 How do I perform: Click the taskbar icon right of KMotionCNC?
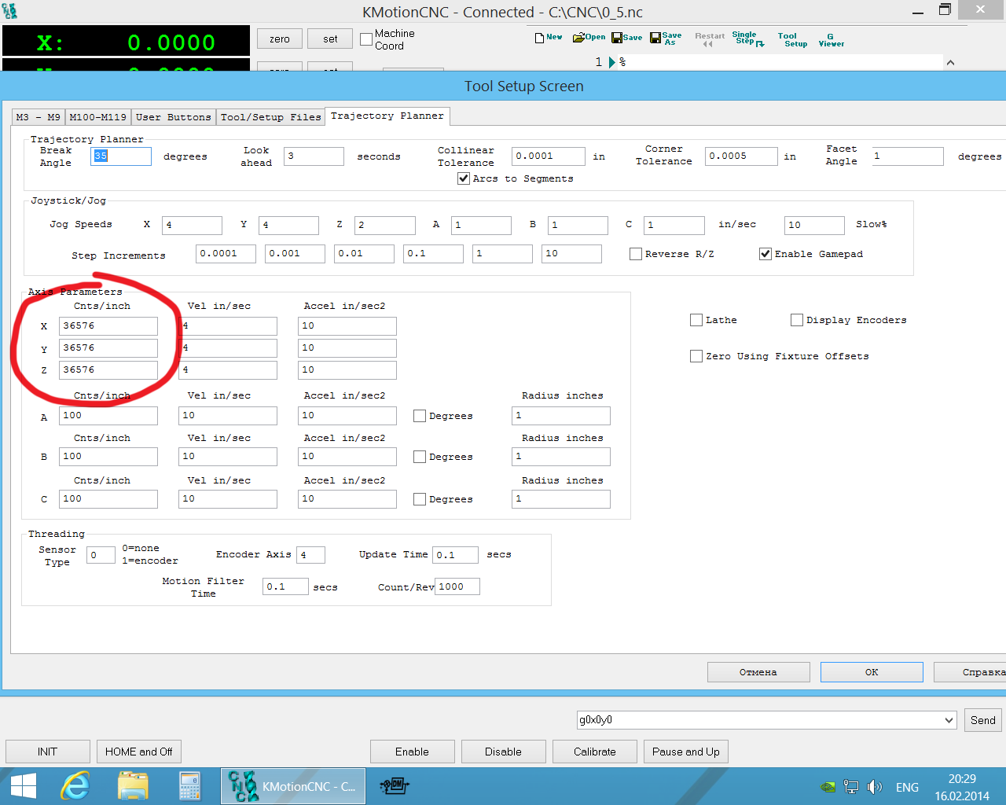[395, 786]
